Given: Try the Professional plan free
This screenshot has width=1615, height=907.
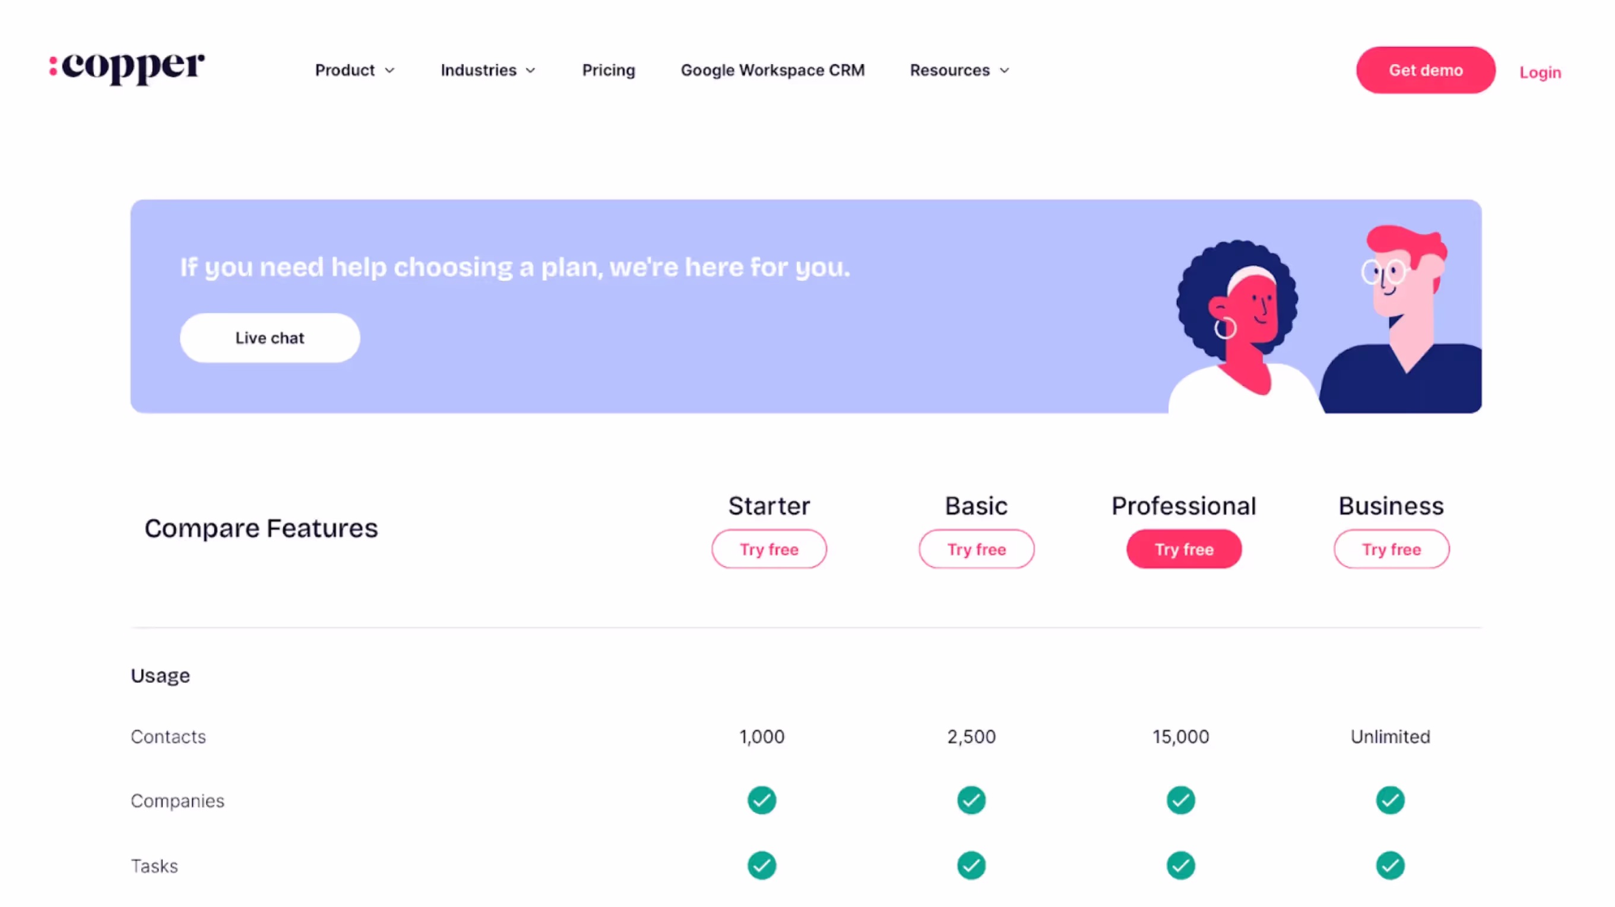Looking at the screenshot, I should [x=1184, y=549].
